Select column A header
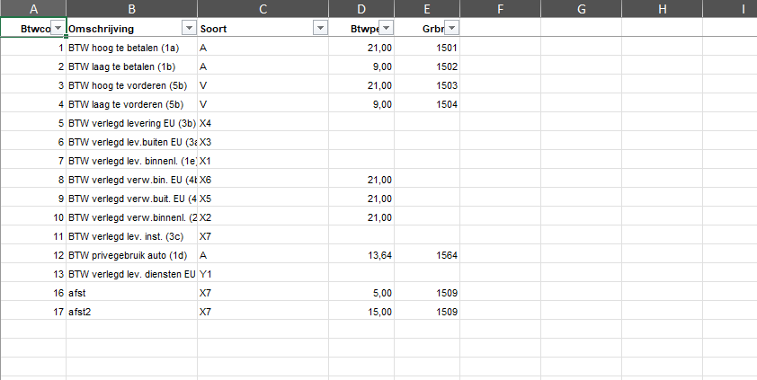Screen dimensions: 757x380 point(33,9)
